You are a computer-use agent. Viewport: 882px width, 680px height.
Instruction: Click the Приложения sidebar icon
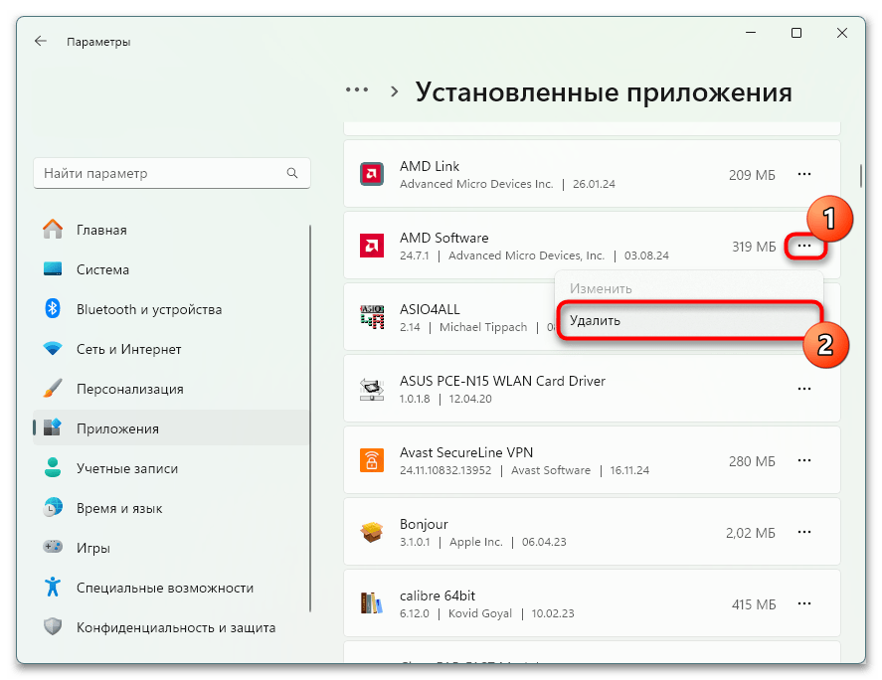[x=53, y=428]
